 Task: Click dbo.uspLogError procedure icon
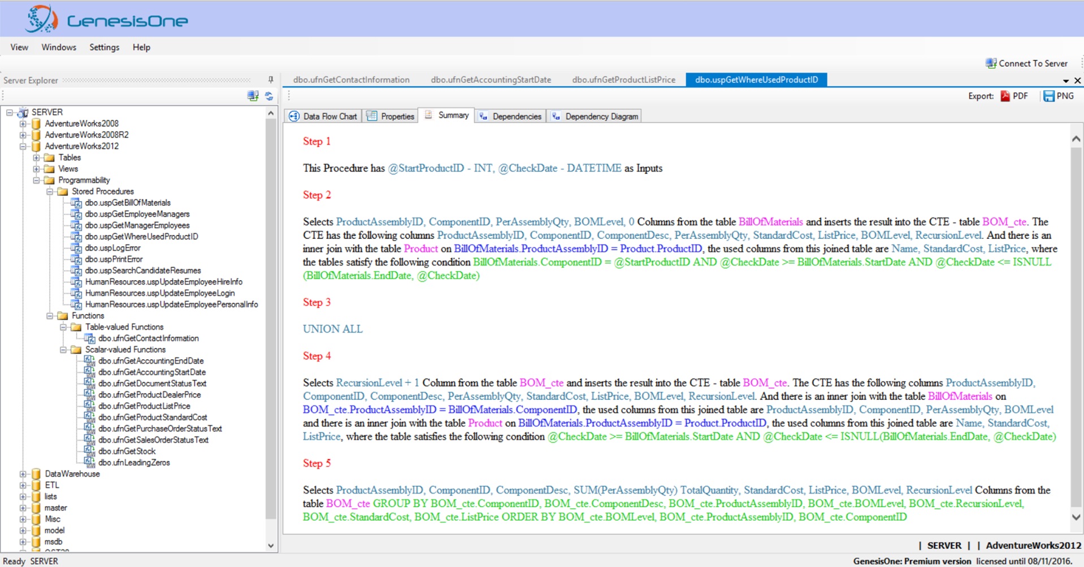tap(76, 248)
